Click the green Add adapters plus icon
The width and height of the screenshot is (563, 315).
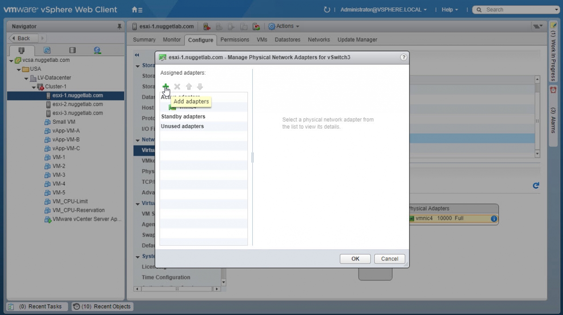coord(166,87)
